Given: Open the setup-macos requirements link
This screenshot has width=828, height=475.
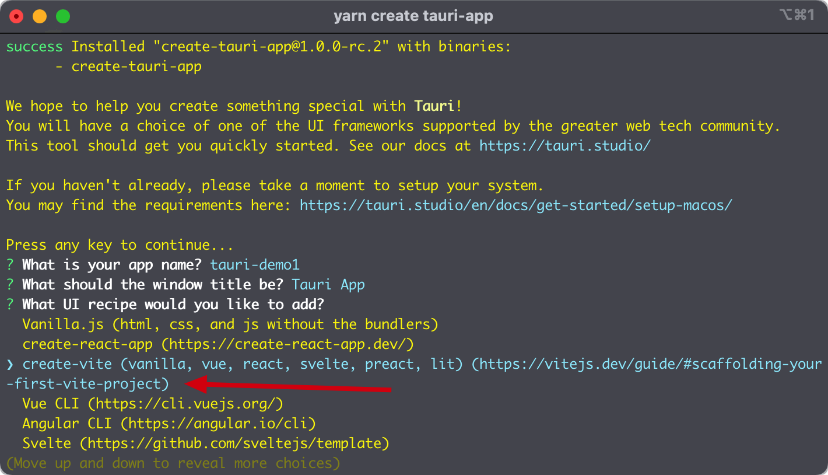Looking at the screenshot, I should tap(516, 205).
